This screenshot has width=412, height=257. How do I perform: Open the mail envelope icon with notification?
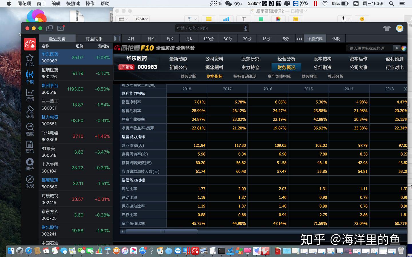tap(61, 28)
